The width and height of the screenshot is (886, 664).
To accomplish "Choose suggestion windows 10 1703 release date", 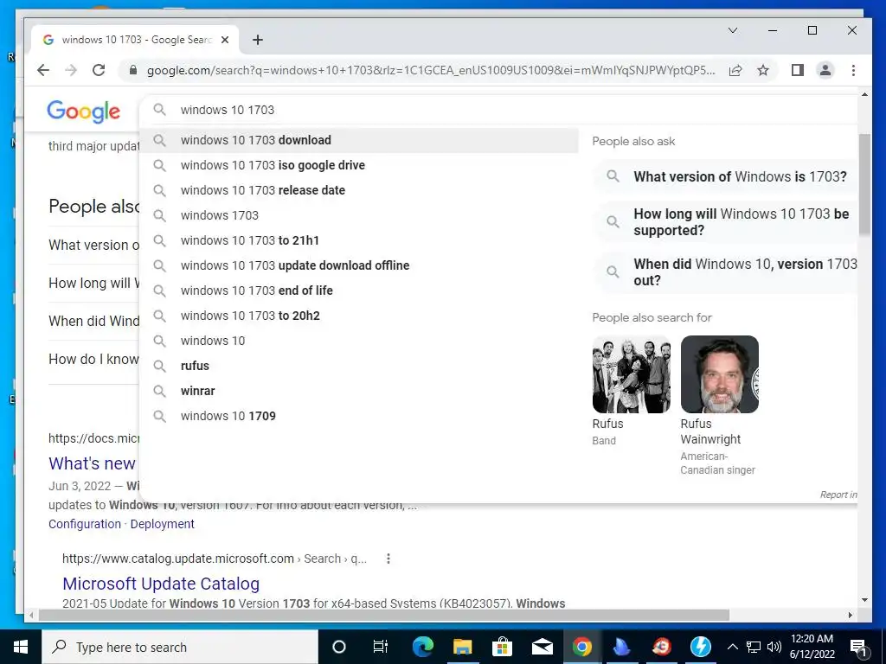I will point(359,190).
